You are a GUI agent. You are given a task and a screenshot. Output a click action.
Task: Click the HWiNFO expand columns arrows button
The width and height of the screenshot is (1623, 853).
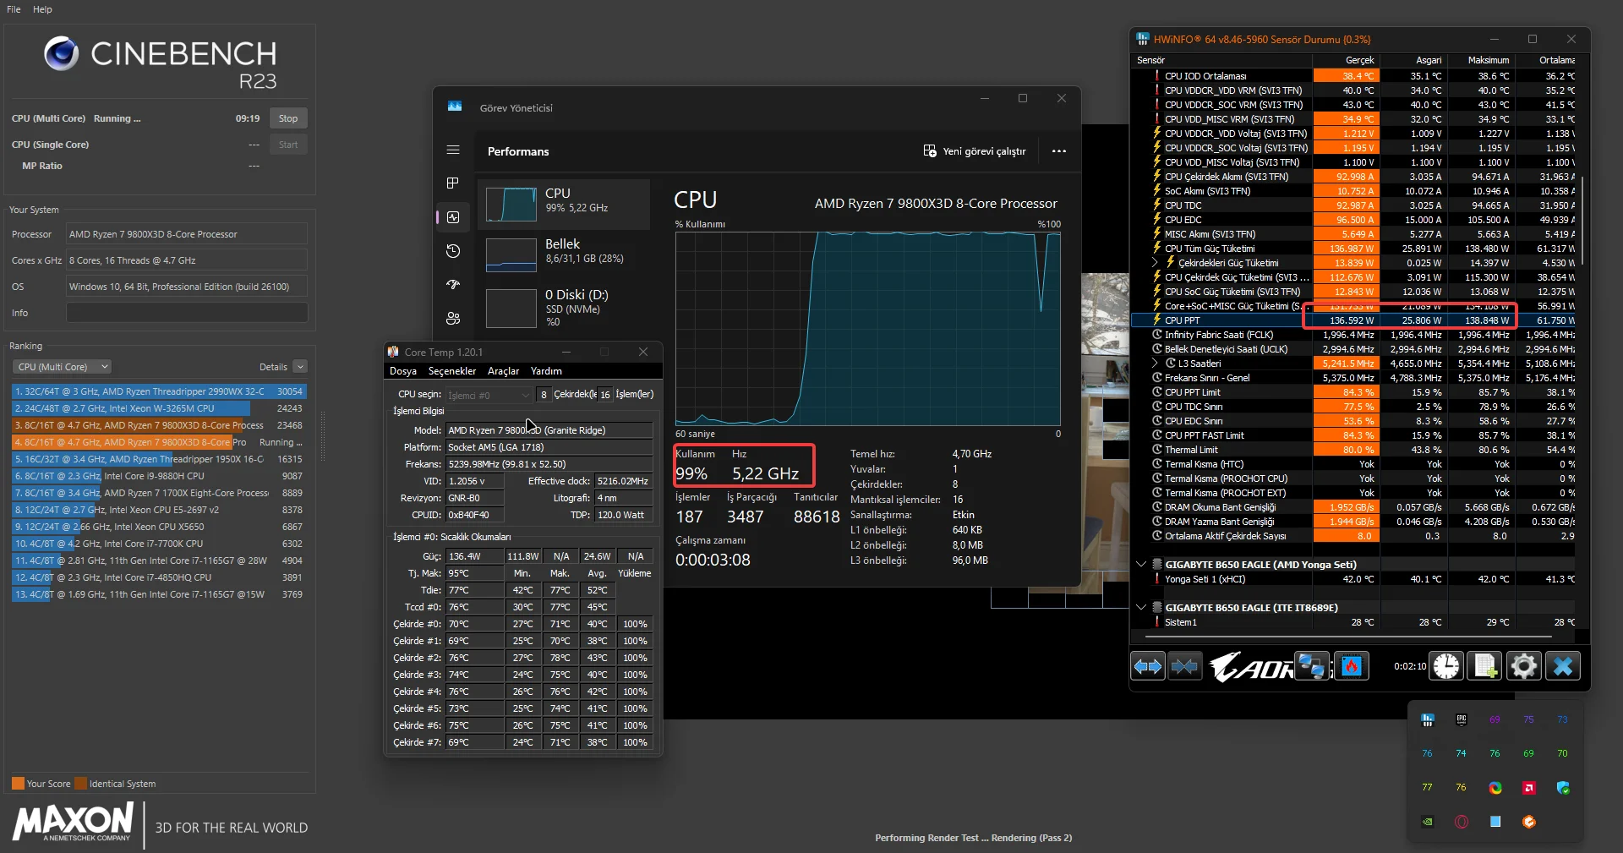click(x=1148, y=667)
